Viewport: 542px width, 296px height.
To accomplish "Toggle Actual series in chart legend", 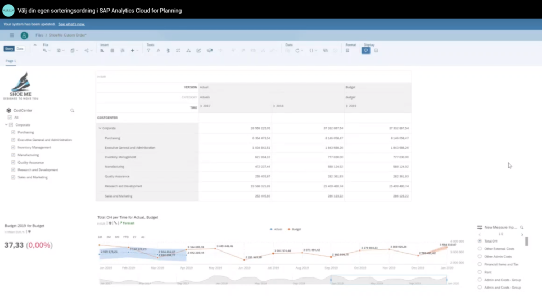I will [x=276, y=229].
